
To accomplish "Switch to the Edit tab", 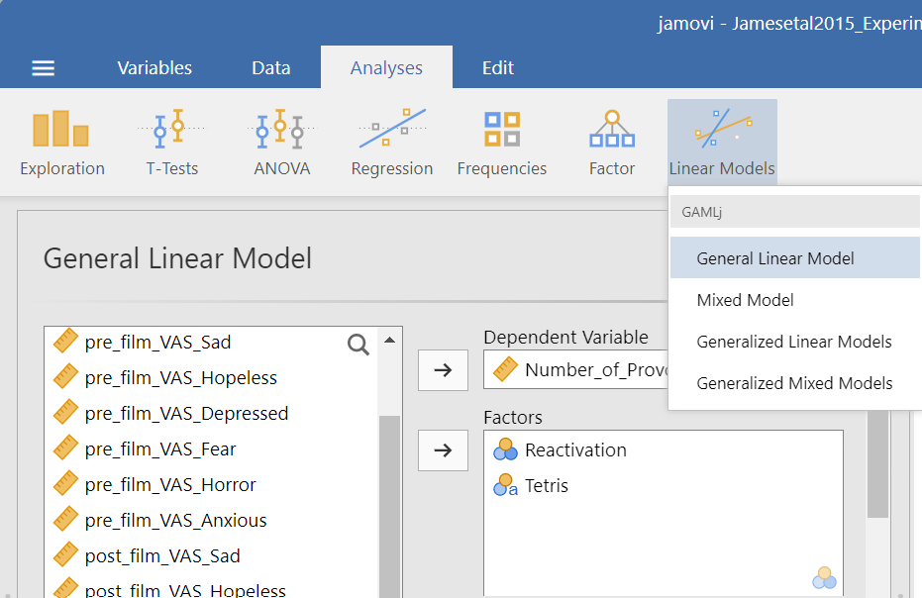I will 498,67.
